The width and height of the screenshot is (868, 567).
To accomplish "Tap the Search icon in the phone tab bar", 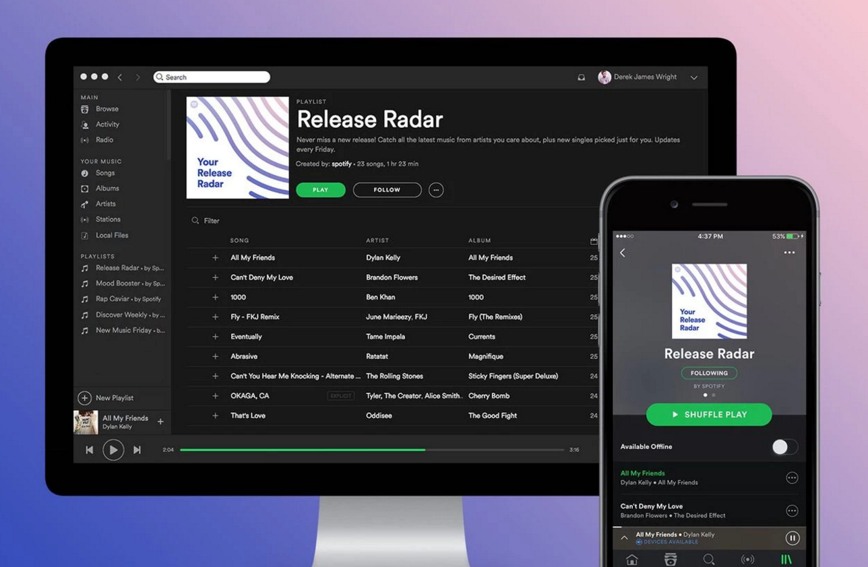I will (x=709, y=560).
